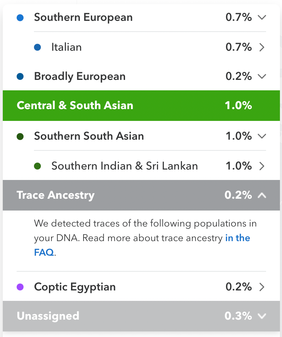282x337 pixels.
Task: Select the Italian ancestry label
Action: pyautogui.click(x=67, y=47)
